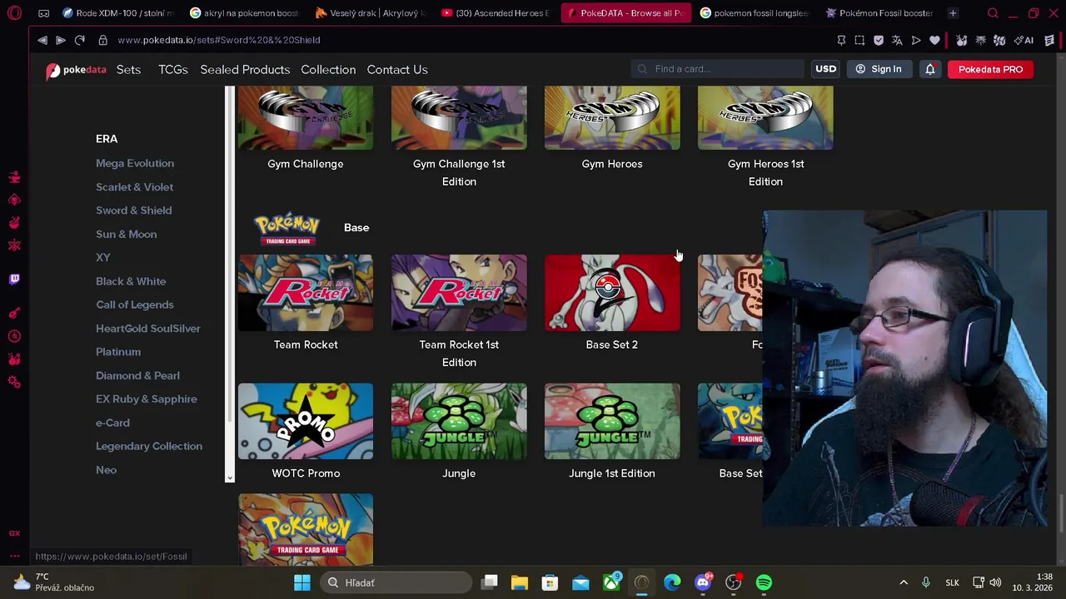
Task: Go forward in browser history
Action: (x=61, y=40)
